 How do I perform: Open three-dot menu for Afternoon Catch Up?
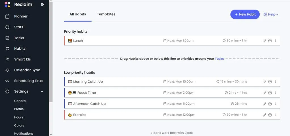(x=275, y=104)
